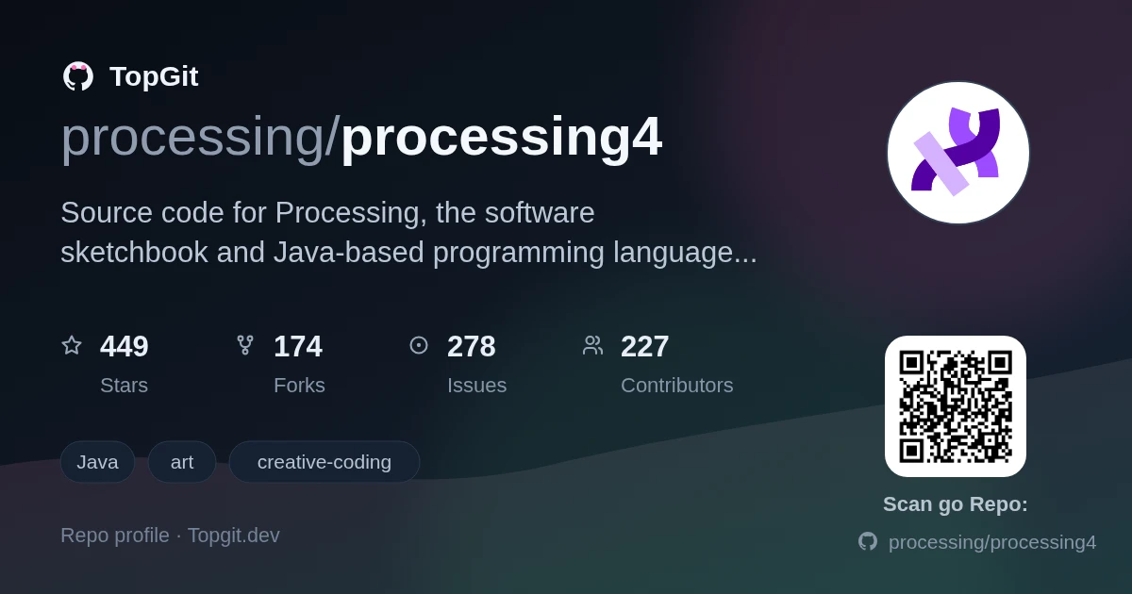Viewport: 1132px width, 594px height.
Task: Click the Issues label
Action: click(476, 385)
